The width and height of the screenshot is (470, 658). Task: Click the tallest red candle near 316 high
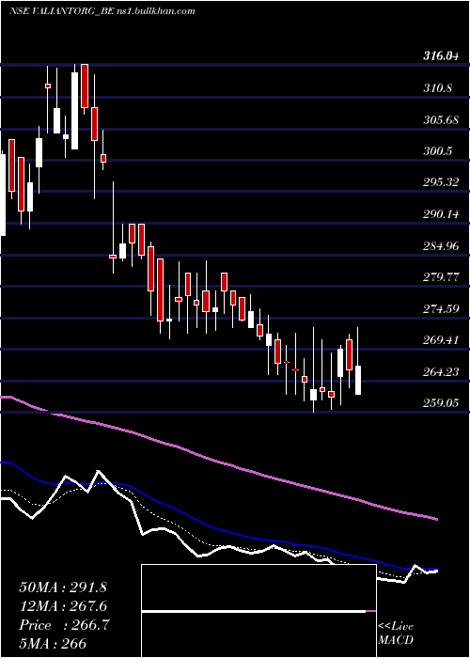(x=85, y=86)
